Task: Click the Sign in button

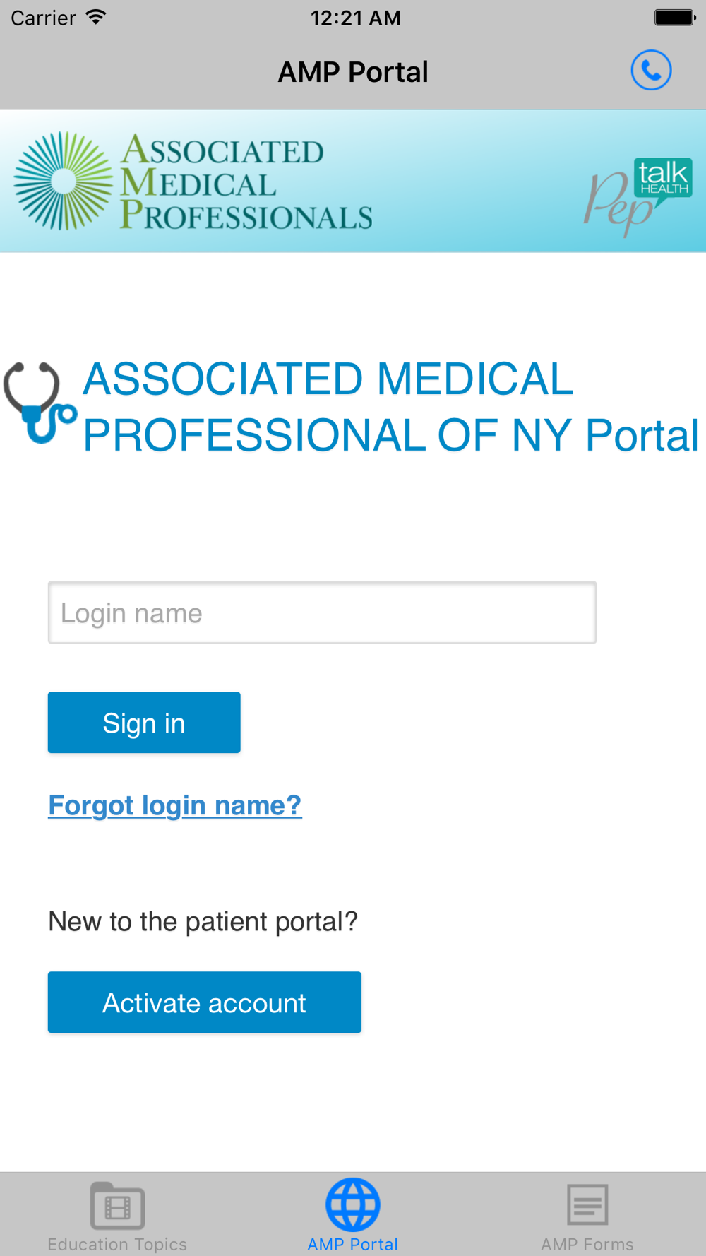Action: coord(144,722)
